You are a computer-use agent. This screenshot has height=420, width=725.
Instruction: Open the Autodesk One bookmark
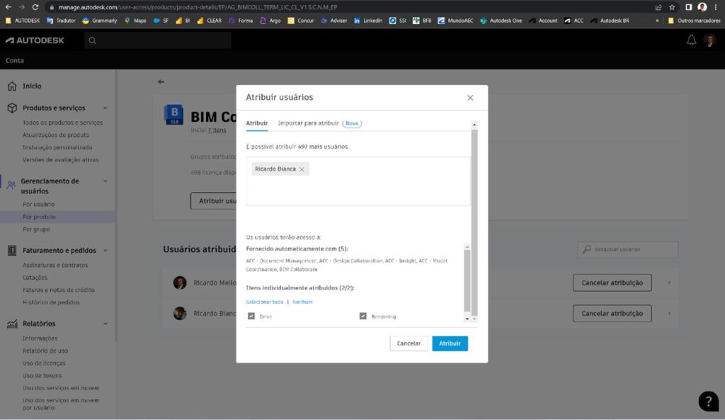pos(501,21)
